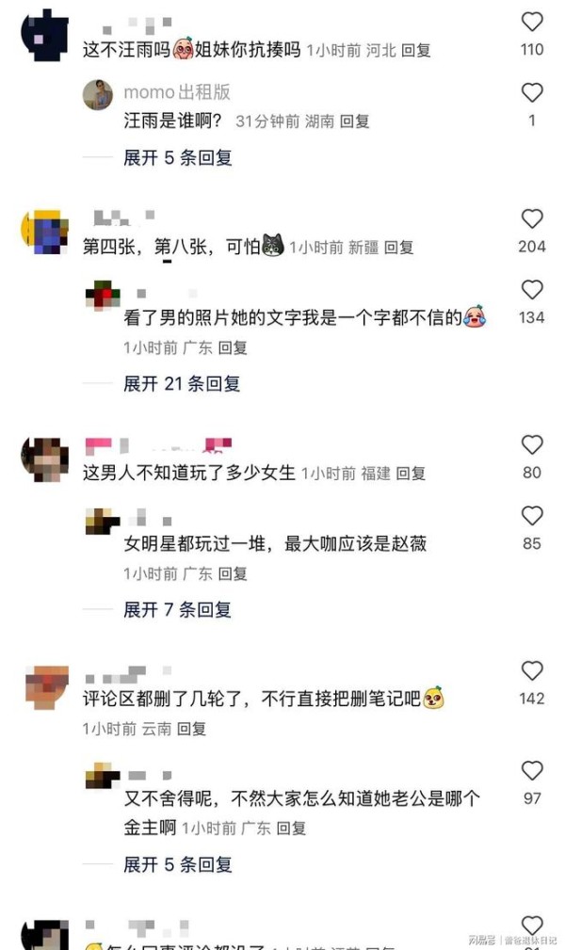Reply to the 云南 comment
Image resolution: width=565 pixels, height=950 pixels.
[x=191, y=728]
